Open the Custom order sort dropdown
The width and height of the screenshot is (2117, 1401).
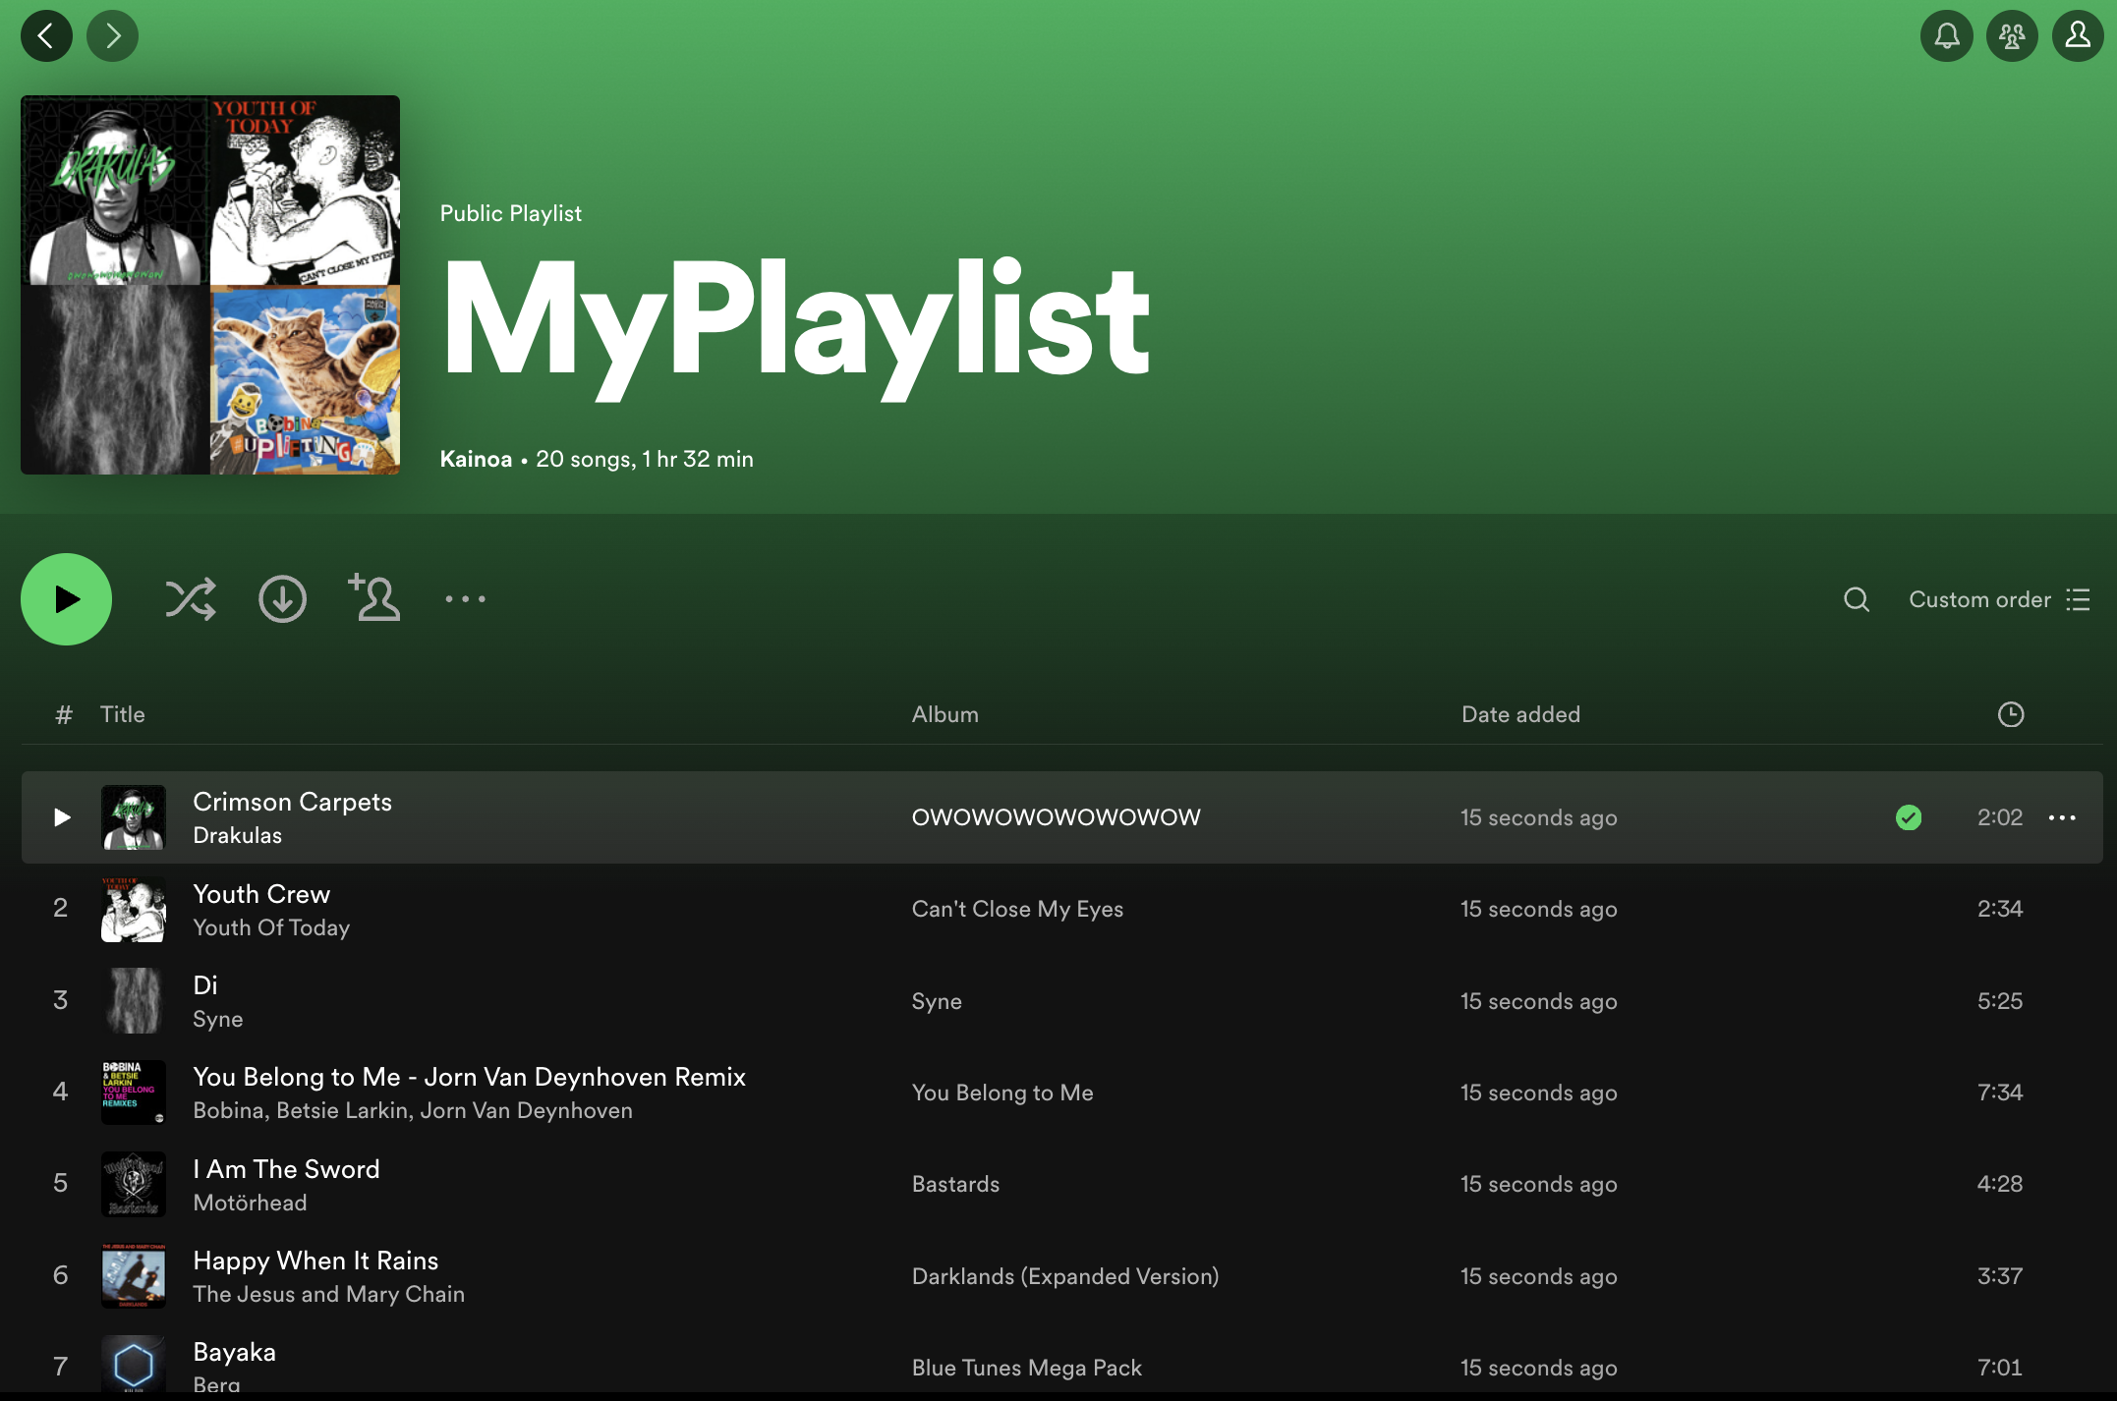click(x=1998, y=599)
